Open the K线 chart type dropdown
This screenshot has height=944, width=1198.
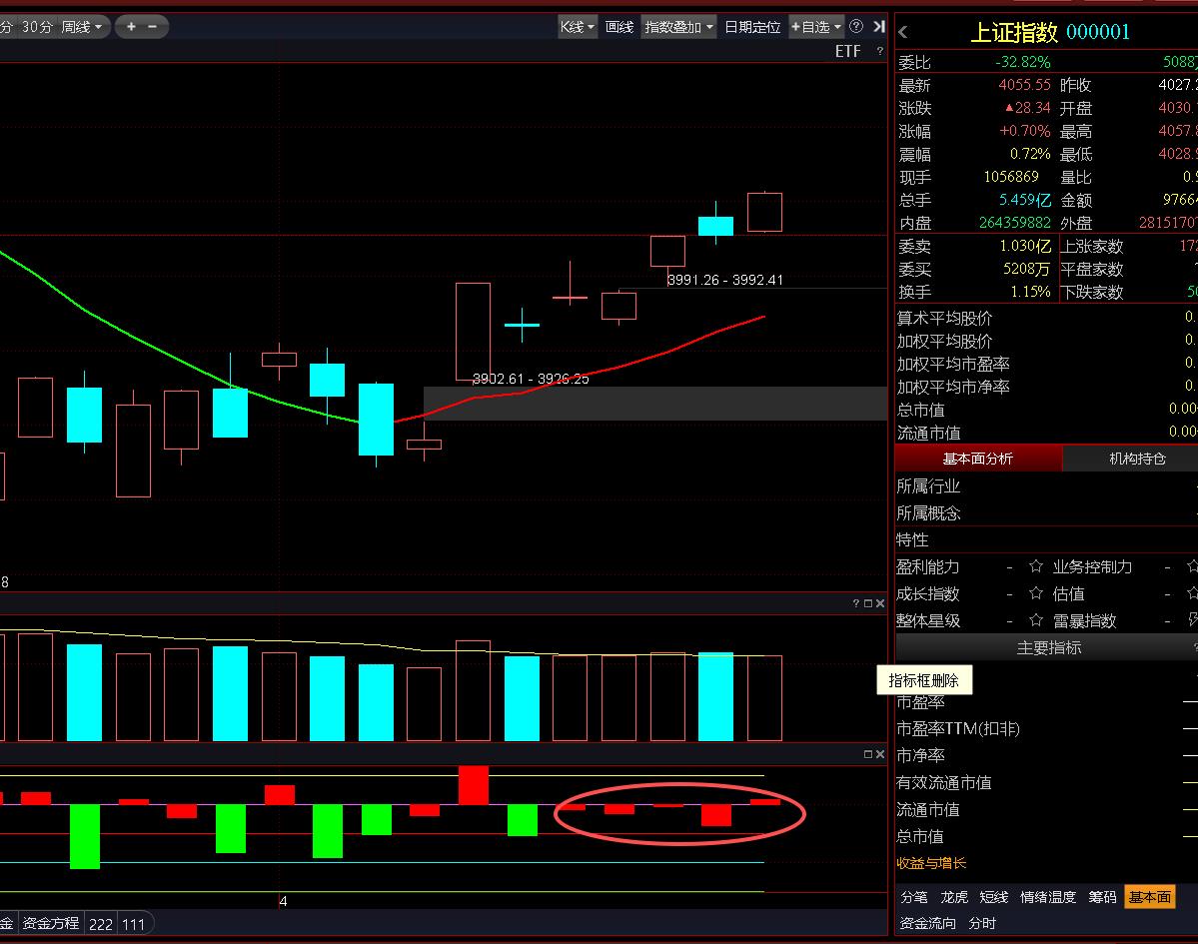click(578, 27)
